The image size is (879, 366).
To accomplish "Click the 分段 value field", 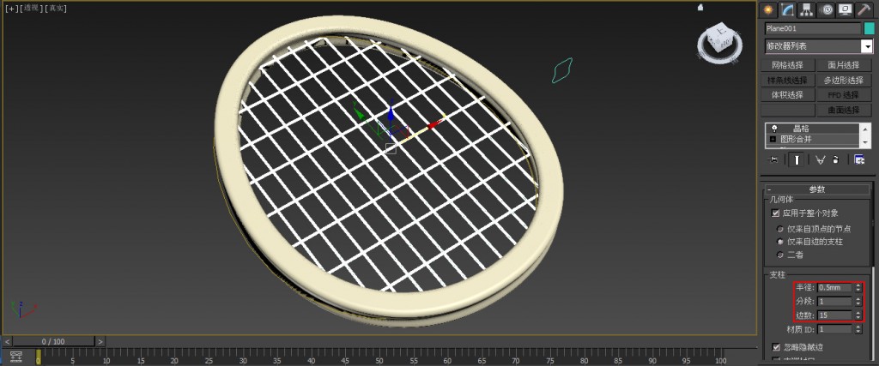I will coord(834,301).
